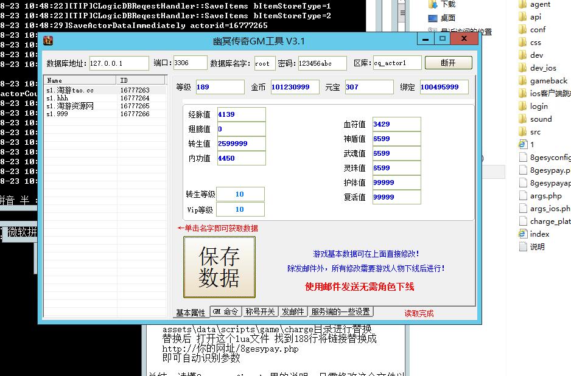
Task: Open the sound folder icon
Action: 522,119
